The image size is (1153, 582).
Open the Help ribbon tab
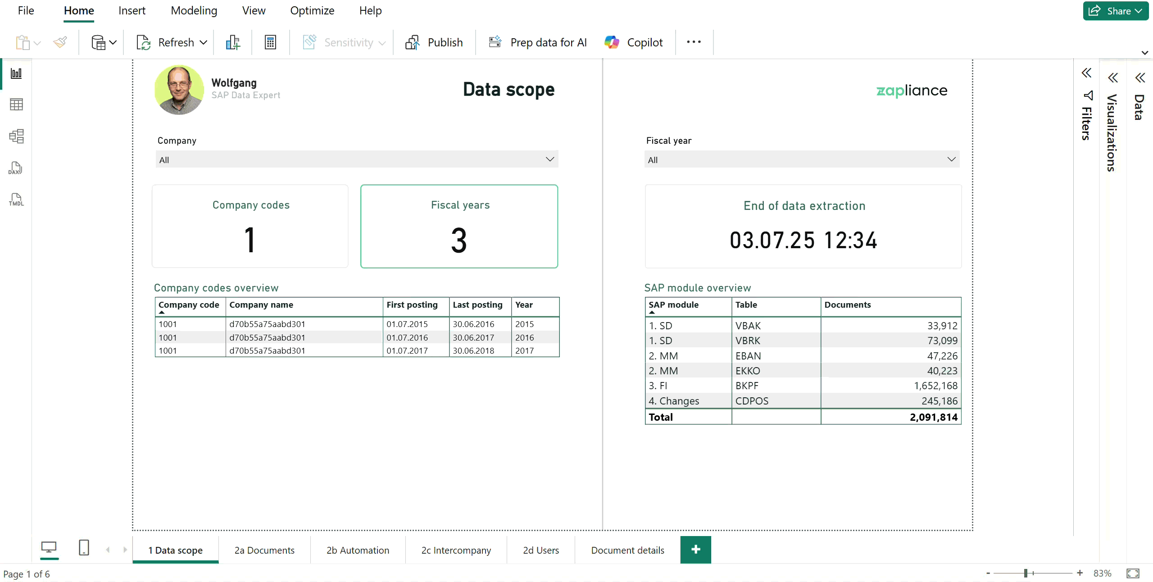(370, 10)
